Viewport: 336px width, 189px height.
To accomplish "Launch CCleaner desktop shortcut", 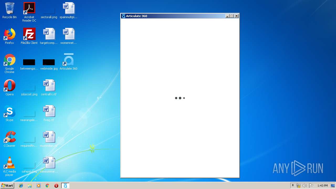I will 9,140.
